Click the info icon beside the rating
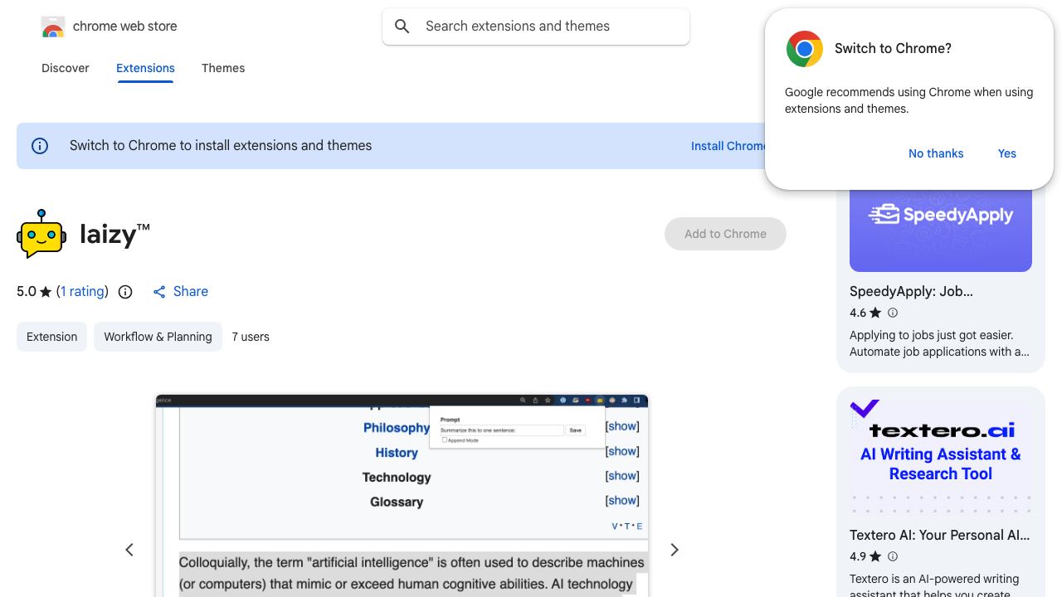Image resolution: width=1062 pixels, height=597 pixels. pyautogui.click(x=125, y=292)
